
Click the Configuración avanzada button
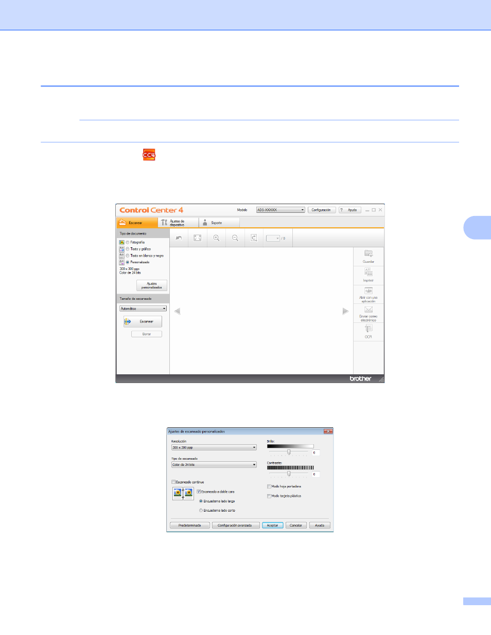point(235,525)
